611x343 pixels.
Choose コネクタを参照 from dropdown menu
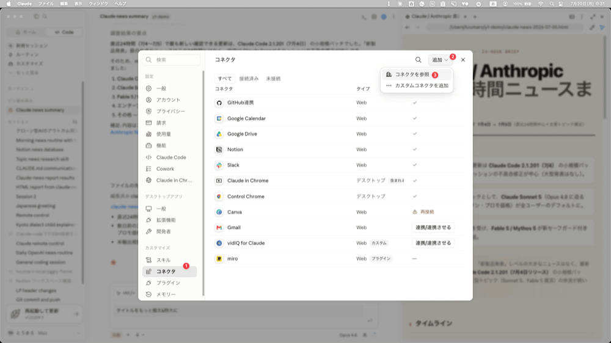[417, 74]
